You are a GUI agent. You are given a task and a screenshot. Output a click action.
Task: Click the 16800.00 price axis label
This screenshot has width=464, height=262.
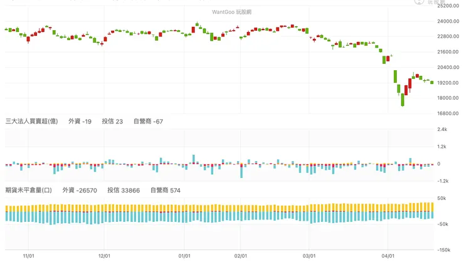(448, 113)
